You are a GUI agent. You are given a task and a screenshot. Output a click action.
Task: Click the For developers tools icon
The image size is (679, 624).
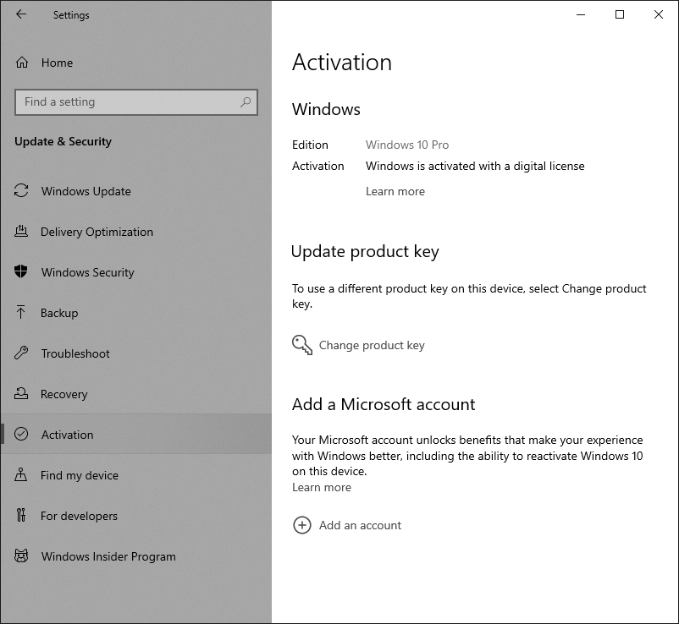(x=21, y=515)
